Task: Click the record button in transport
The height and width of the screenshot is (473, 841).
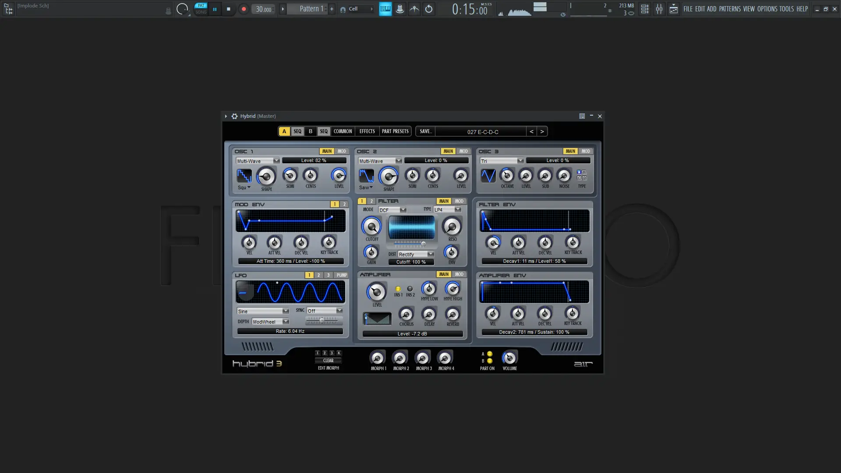Action: 244,9
